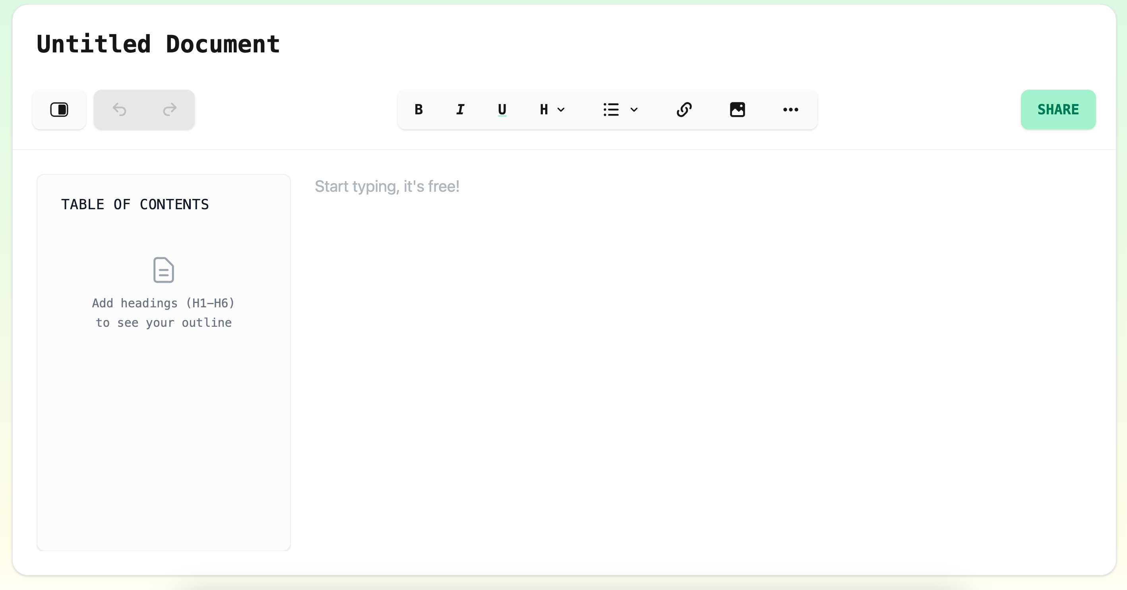Toggle the sidebar panel icon
This screenshot has height=590, width=1127.
(x=59, y=109)
